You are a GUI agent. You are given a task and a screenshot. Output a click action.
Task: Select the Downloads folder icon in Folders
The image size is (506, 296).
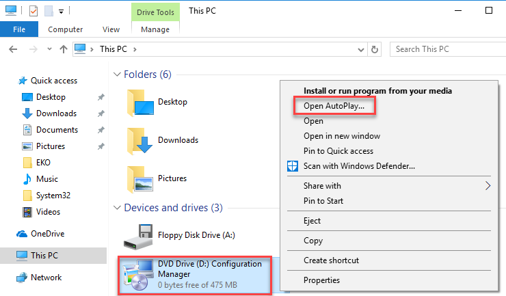pyautogui.click(x=140, y=141)
